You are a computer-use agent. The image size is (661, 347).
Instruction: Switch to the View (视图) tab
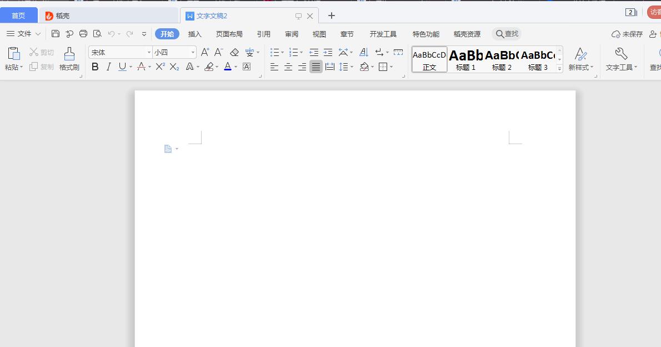pos(319,34)
